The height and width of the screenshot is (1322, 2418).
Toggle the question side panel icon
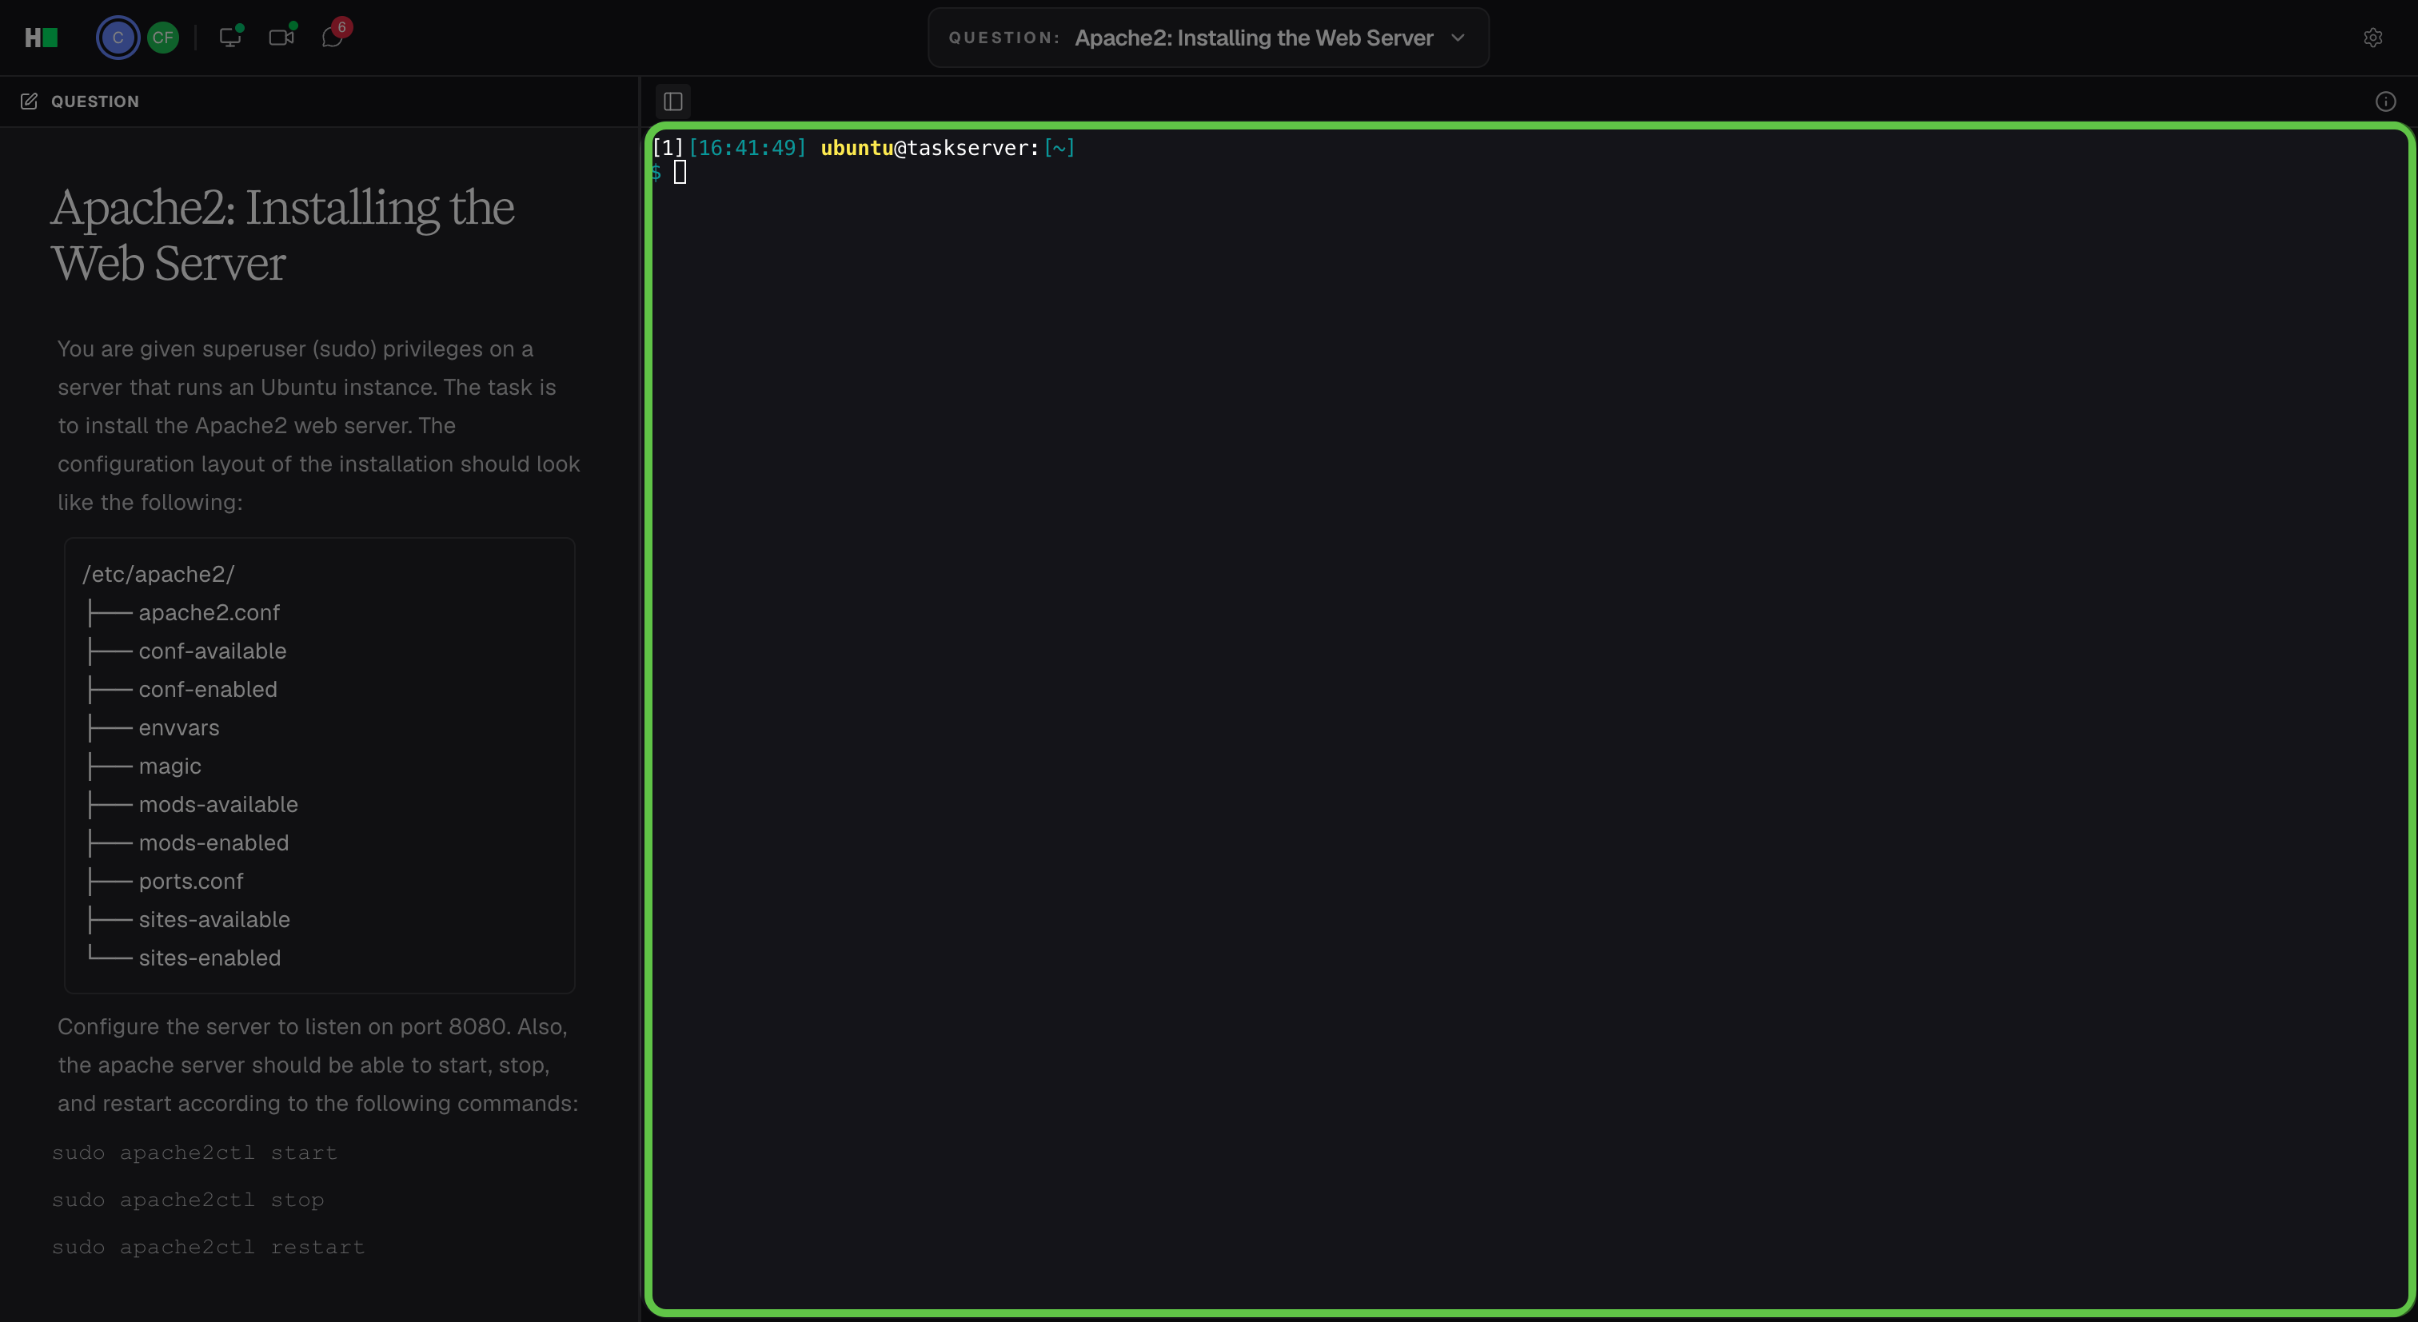tap(673, 102)
